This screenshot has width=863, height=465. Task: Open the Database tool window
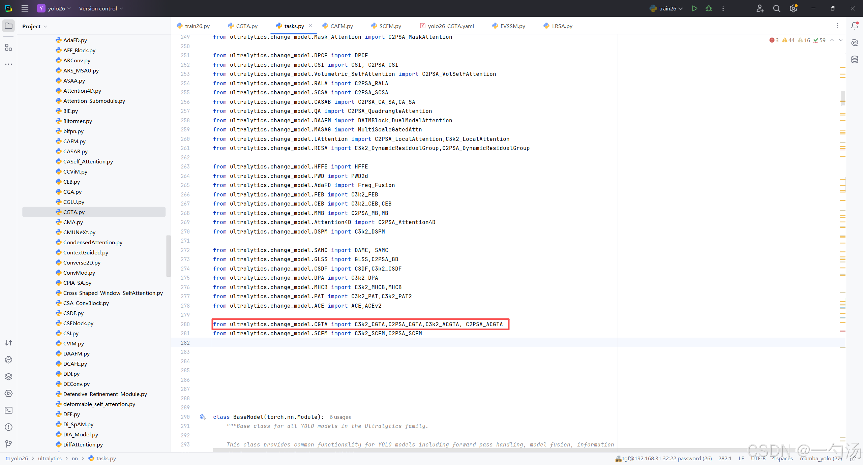tap(855, 60)
